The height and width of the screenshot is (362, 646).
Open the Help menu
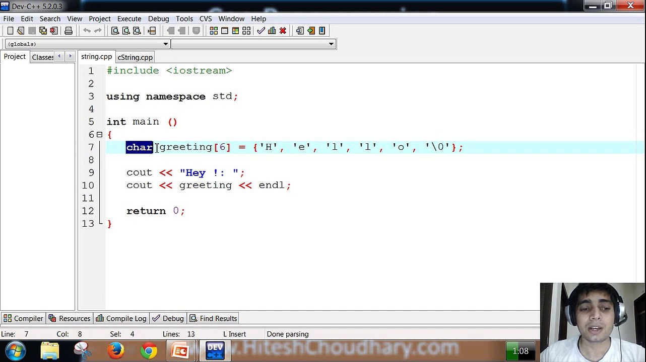tap(259, 19)
